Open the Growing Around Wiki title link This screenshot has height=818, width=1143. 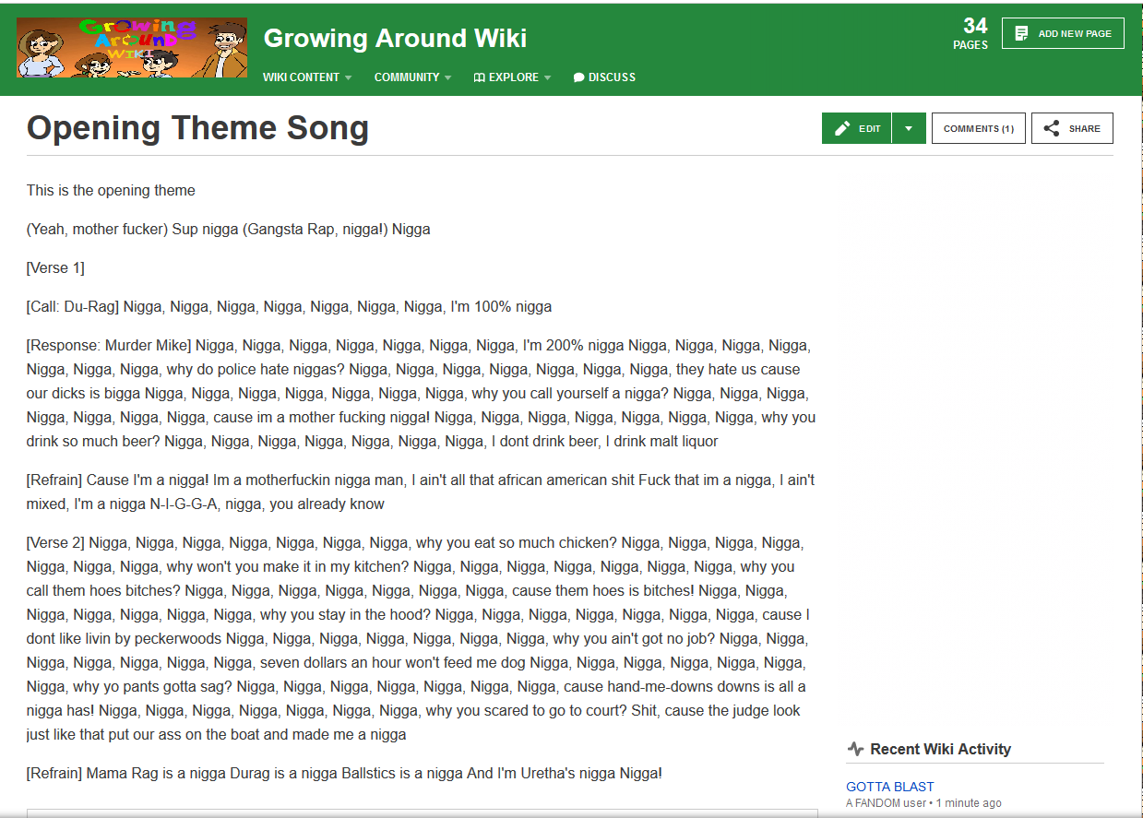395,38
